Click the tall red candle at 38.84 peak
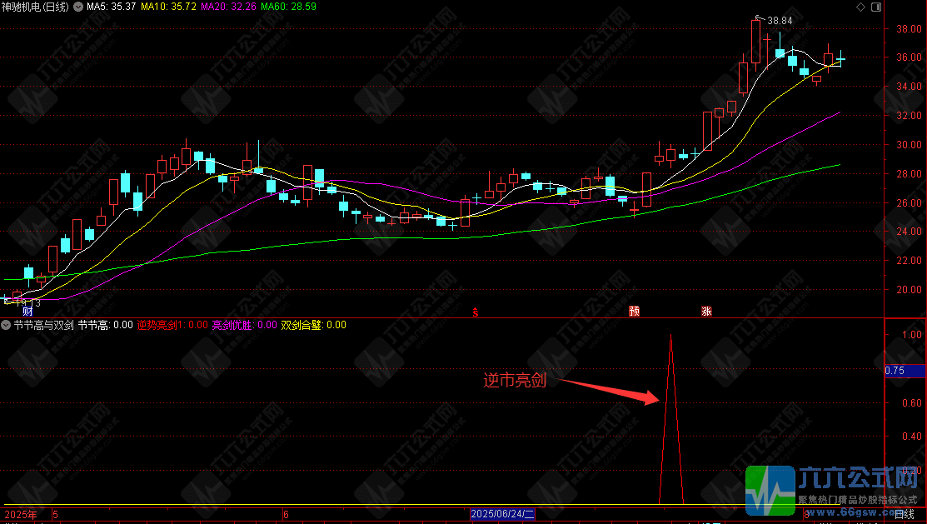Image resolution: width=927 pixels, height=524 pixels. click(x=755, y=42)
